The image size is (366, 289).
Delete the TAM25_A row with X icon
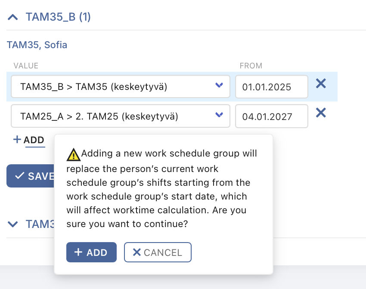coord(321,113)
